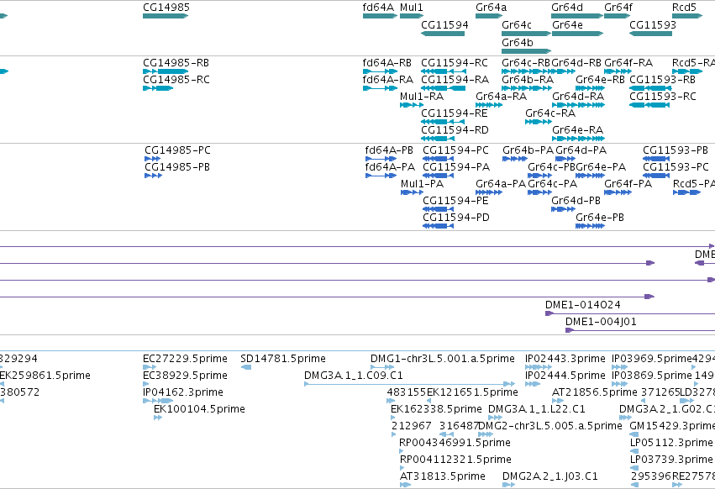Click the CG11594 gene bar

[x=443, y=34]
